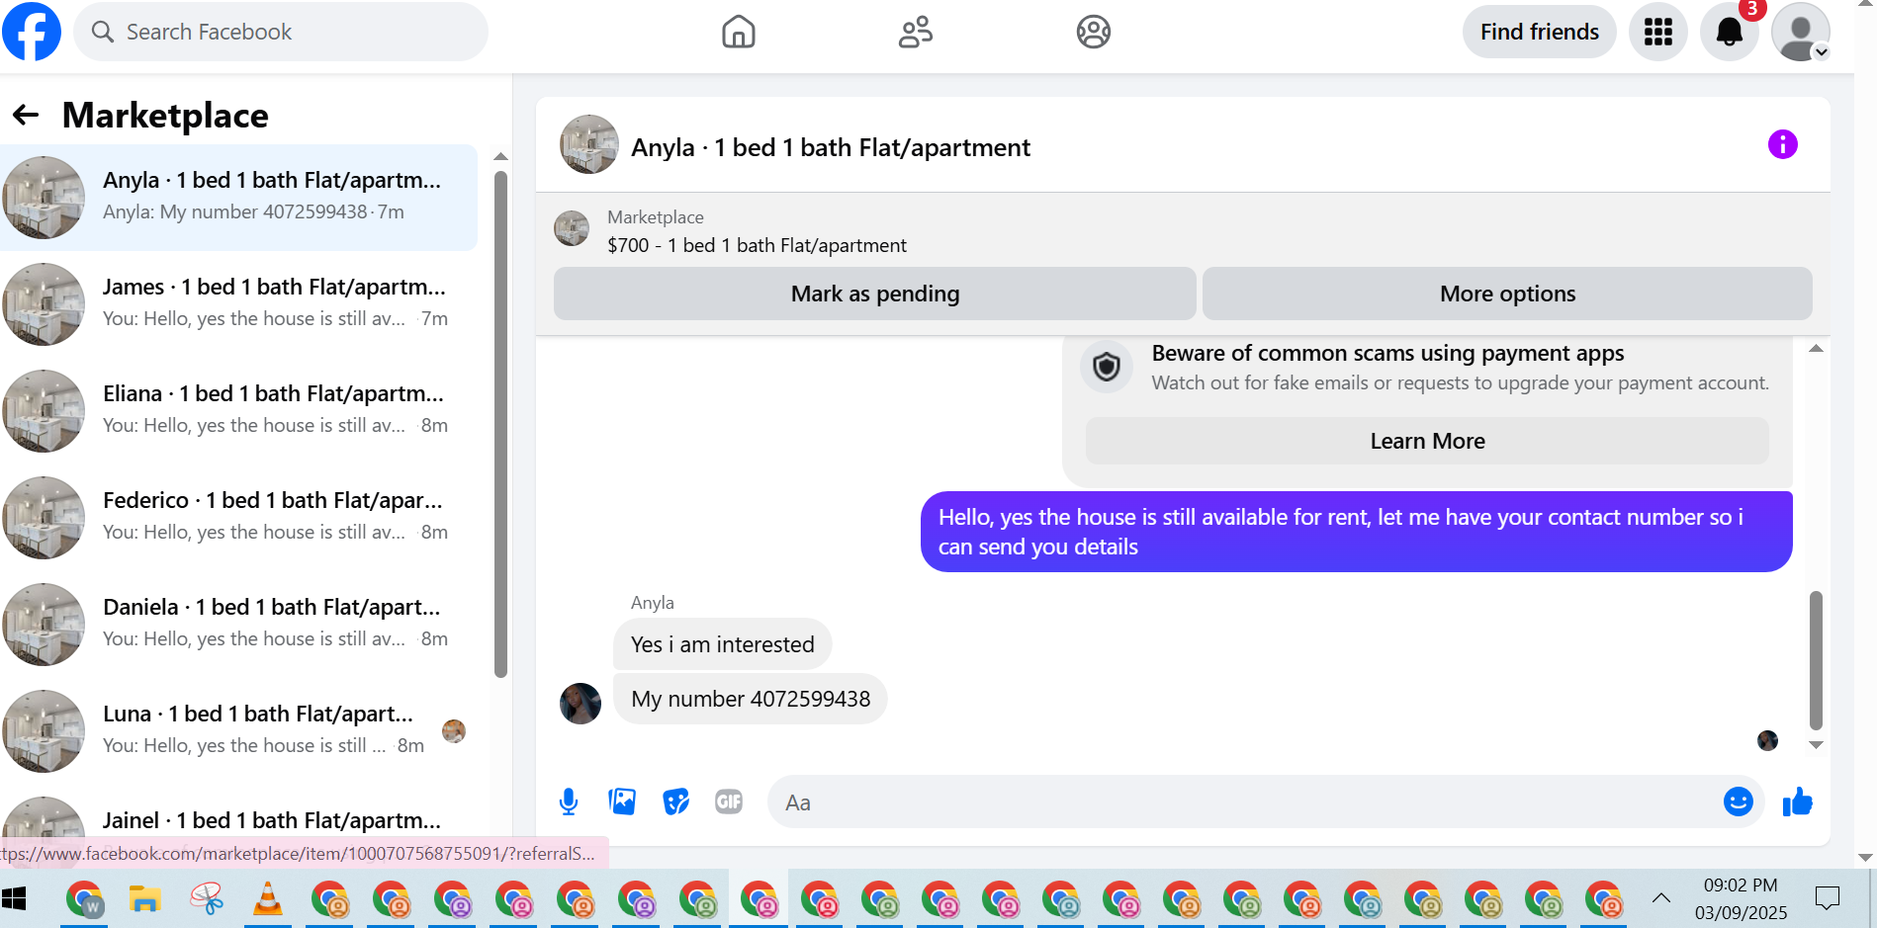The image size is (1877, 928).
Task: Open the Facebook apps grid menu
Action: tap(1657, 32)
